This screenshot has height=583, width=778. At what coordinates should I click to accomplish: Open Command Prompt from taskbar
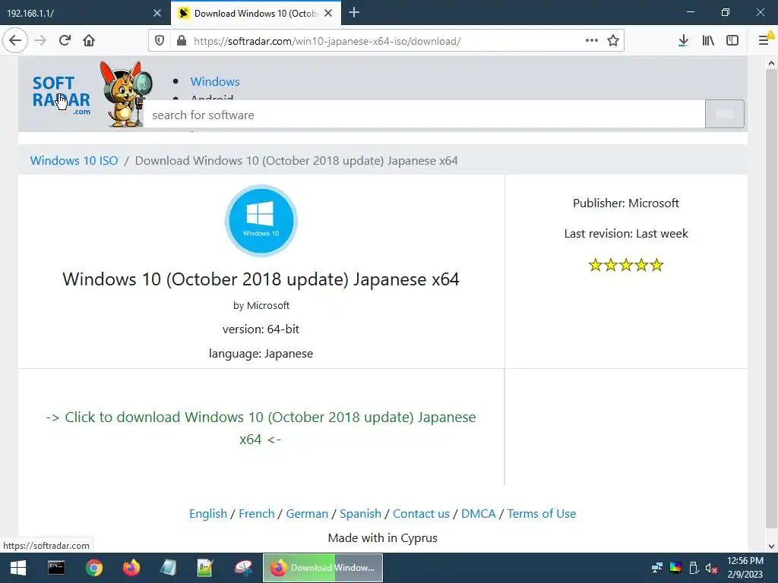[56, 568]
